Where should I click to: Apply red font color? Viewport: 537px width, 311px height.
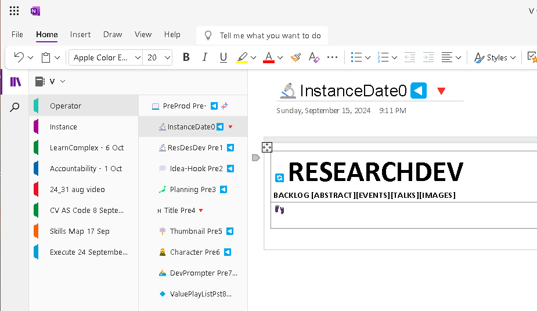pyautogui.click(x=269, y=57)
